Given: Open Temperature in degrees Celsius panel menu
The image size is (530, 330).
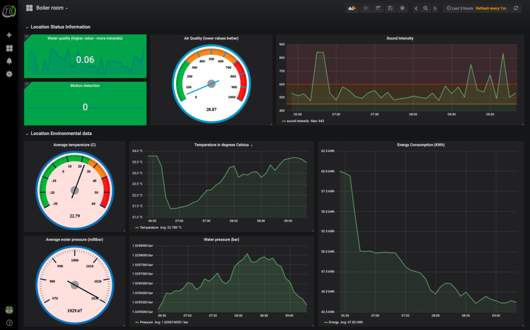Looking at the screenshot, I should (223, 145).
